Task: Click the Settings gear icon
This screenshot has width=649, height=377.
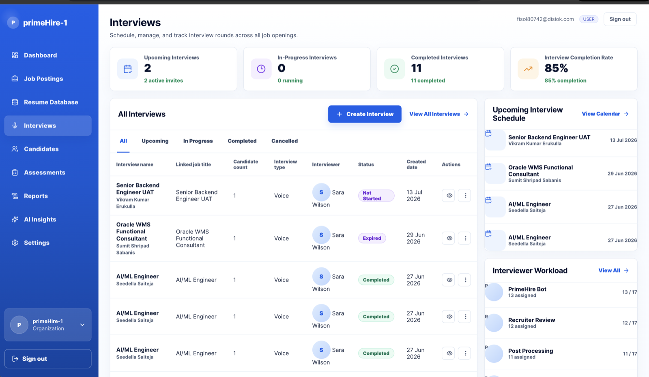Action: [x=15, y=243]
